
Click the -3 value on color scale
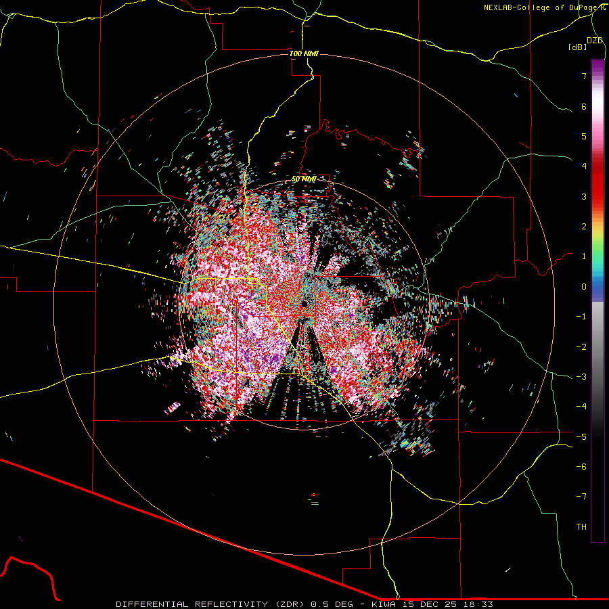coord(581,377)
